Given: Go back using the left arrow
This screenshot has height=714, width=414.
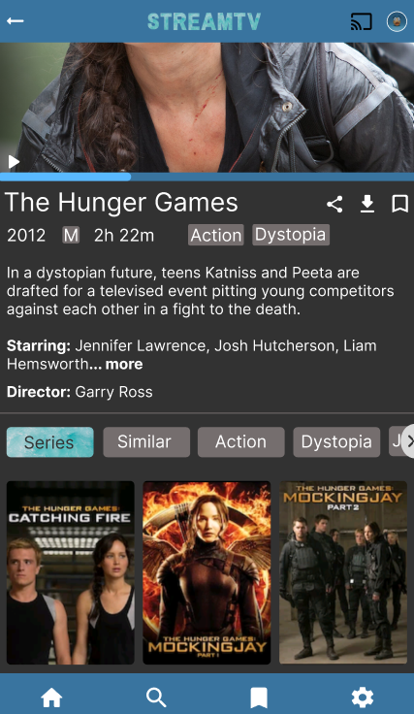Looking at the screenshot, I should coord(15,21).
